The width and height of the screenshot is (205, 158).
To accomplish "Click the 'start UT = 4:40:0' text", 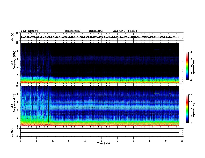I will pos(125,31).
